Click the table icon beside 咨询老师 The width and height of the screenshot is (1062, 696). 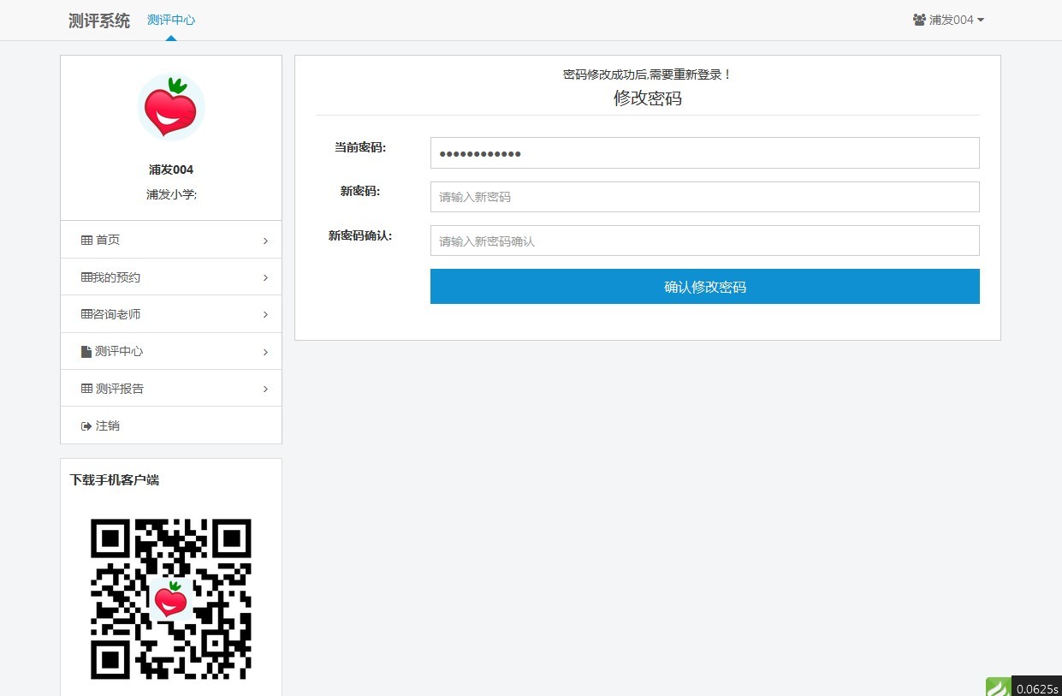[86, 314]
